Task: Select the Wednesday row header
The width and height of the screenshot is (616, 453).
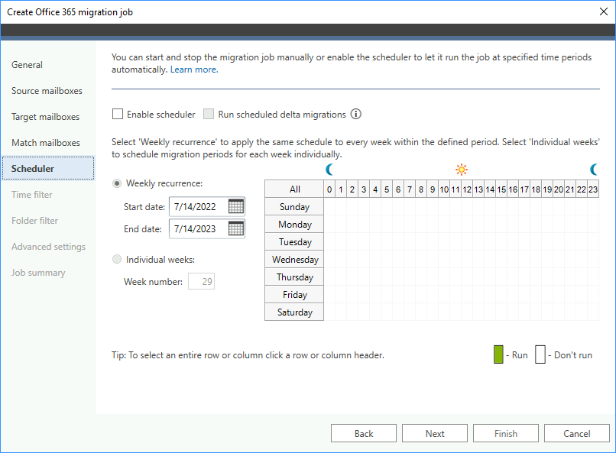Action: click(x=294, y=260)
